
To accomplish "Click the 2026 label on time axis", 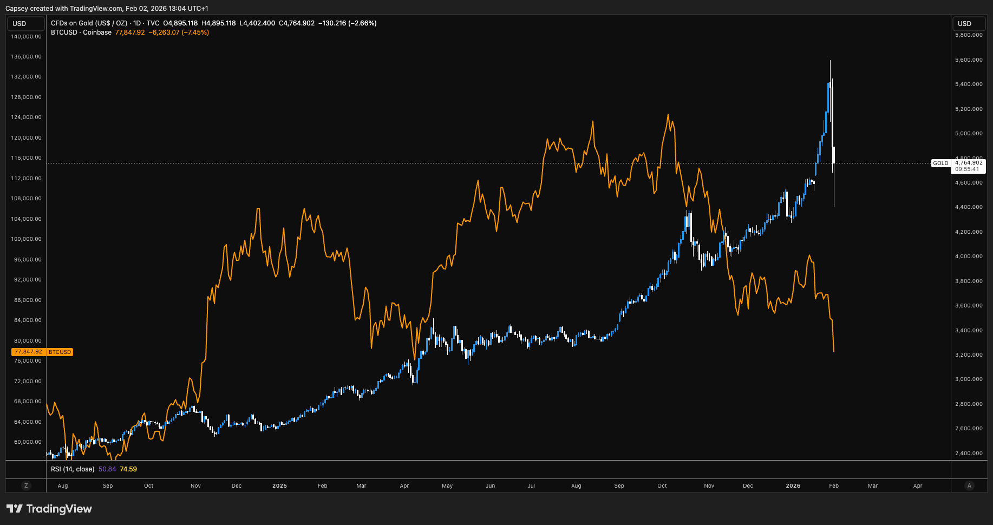I will [793, 486].
